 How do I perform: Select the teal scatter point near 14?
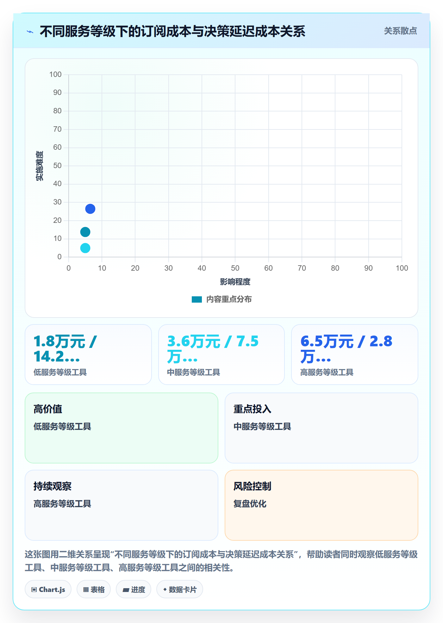85,232
